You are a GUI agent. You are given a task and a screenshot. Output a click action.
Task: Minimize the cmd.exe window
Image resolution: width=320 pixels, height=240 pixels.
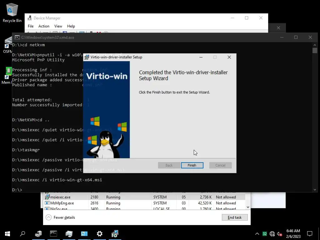click(x=282, y=37)
